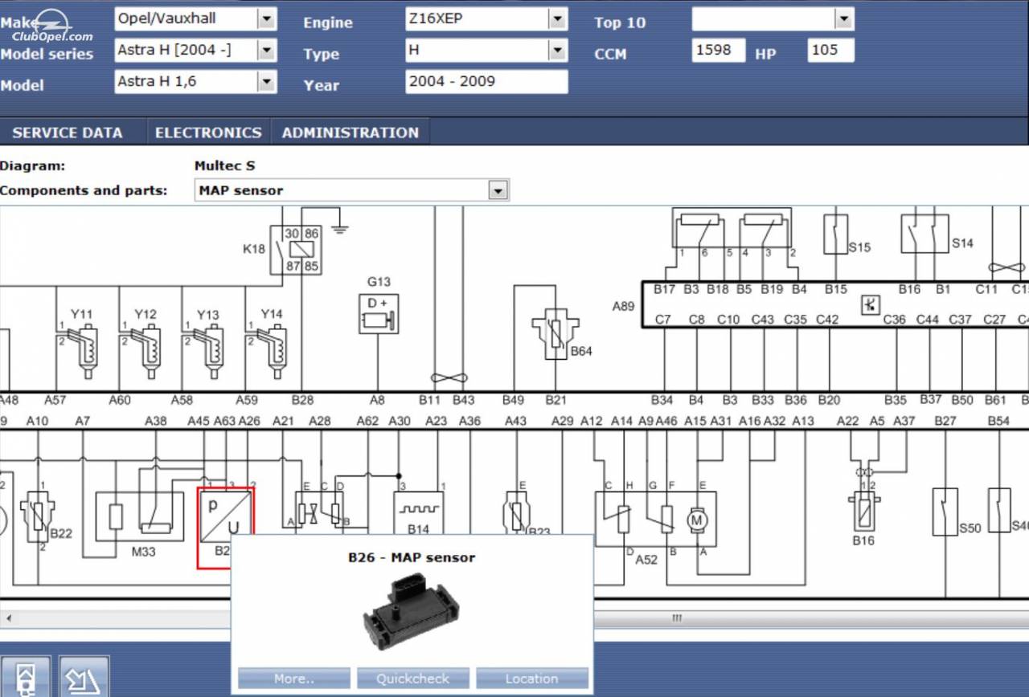Click pin label 'B28'
Viewport: 1029px width, 697px height.
[x=302, y=399]
